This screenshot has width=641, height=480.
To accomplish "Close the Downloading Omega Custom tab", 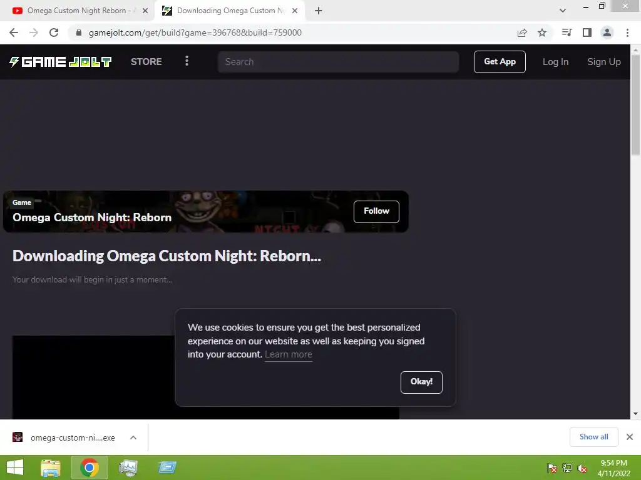I will pyautogui.click(x=295, y=11).
